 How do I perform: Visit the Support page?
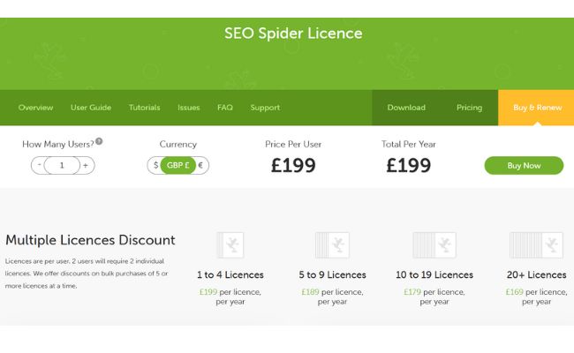265,108
